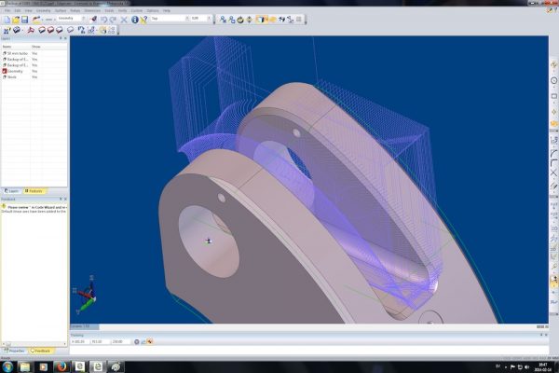The width and height of the screenshot is (559, 373).
Task: Click the red arrow icon in second toolbar row
Action: pos(31,31)
